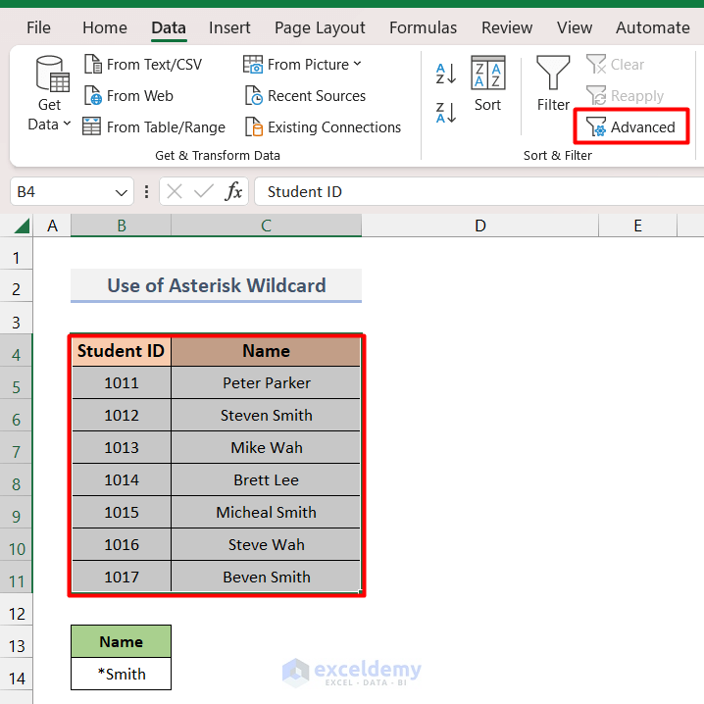Click the formula bar options dots
This screenshot has width=704, height=704.
[146, 192]
